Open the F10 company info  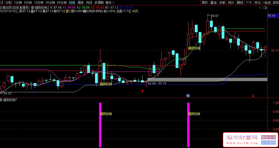click(249, 3)
